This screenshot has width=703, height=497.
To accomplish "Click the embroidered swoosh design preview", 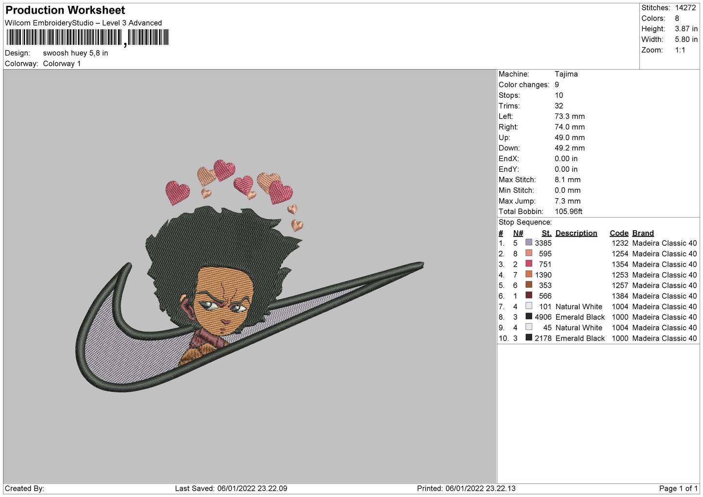I will [x=250, y=276].
